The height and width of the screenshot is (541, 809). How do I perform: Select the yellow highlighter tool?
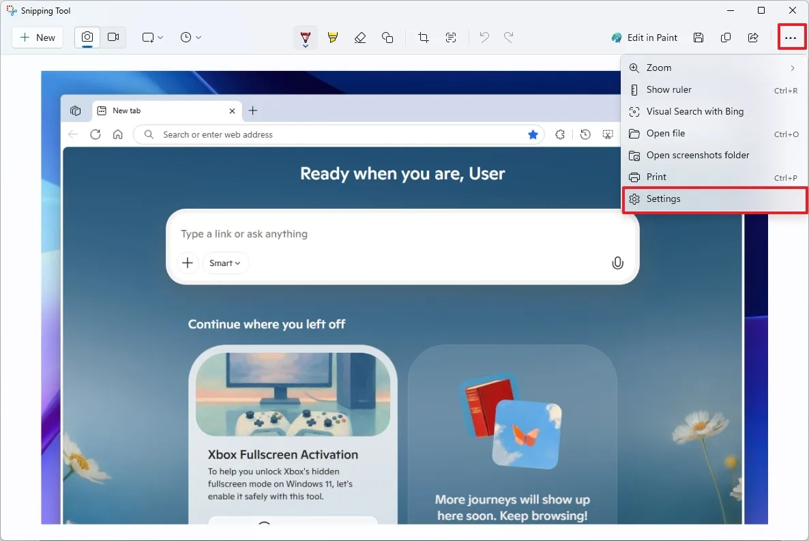click(333, 38)
